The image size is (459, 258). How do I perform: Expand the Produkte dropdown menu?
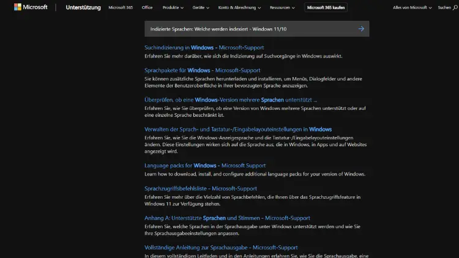click(x=173, y=7)
